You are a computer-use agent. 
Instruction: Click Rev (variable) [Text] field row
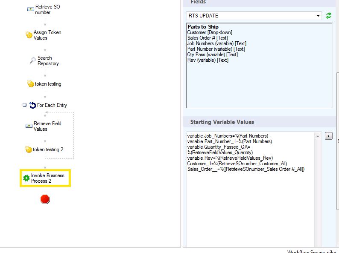[x=207, y=60]
